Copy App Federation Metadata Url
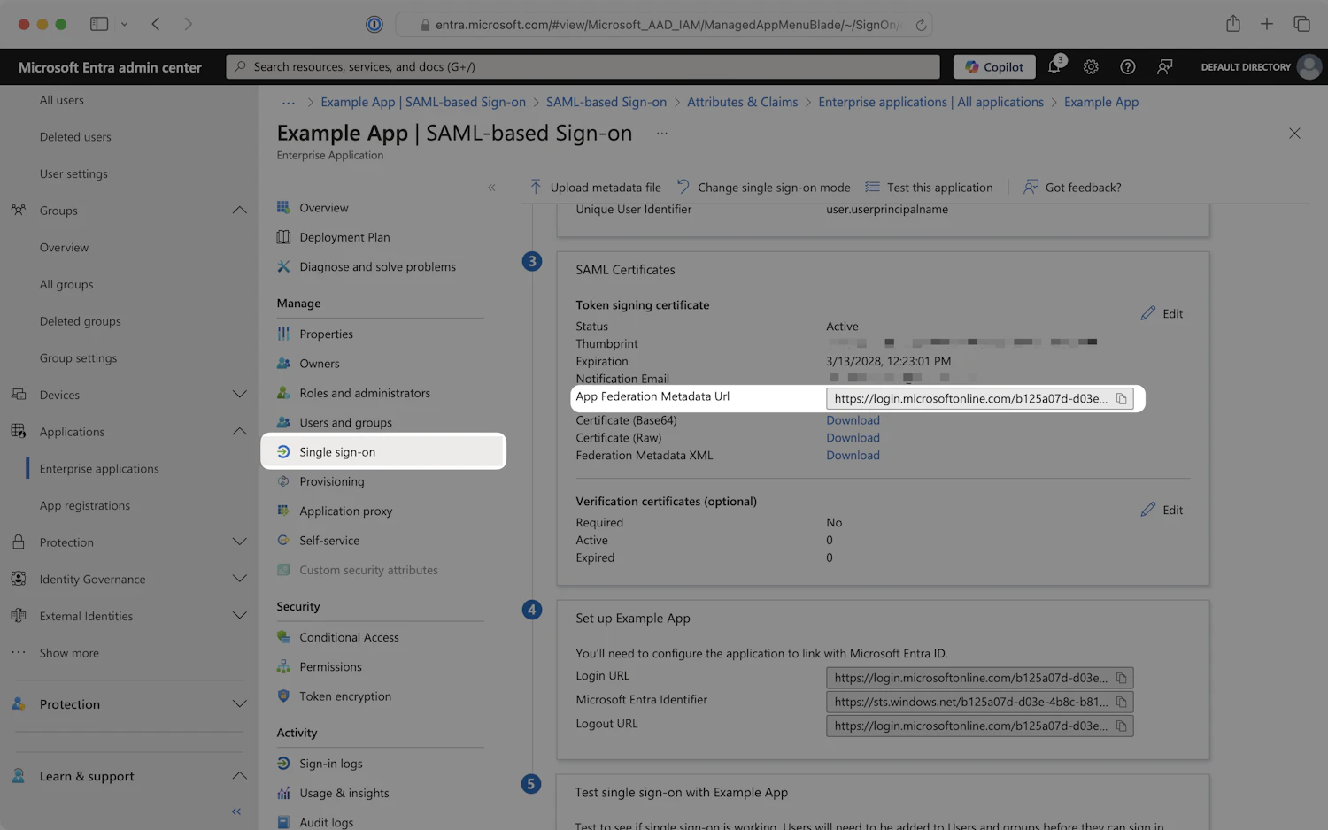The width and height of the screenshot is (1328, 830). click(1121, 398)
